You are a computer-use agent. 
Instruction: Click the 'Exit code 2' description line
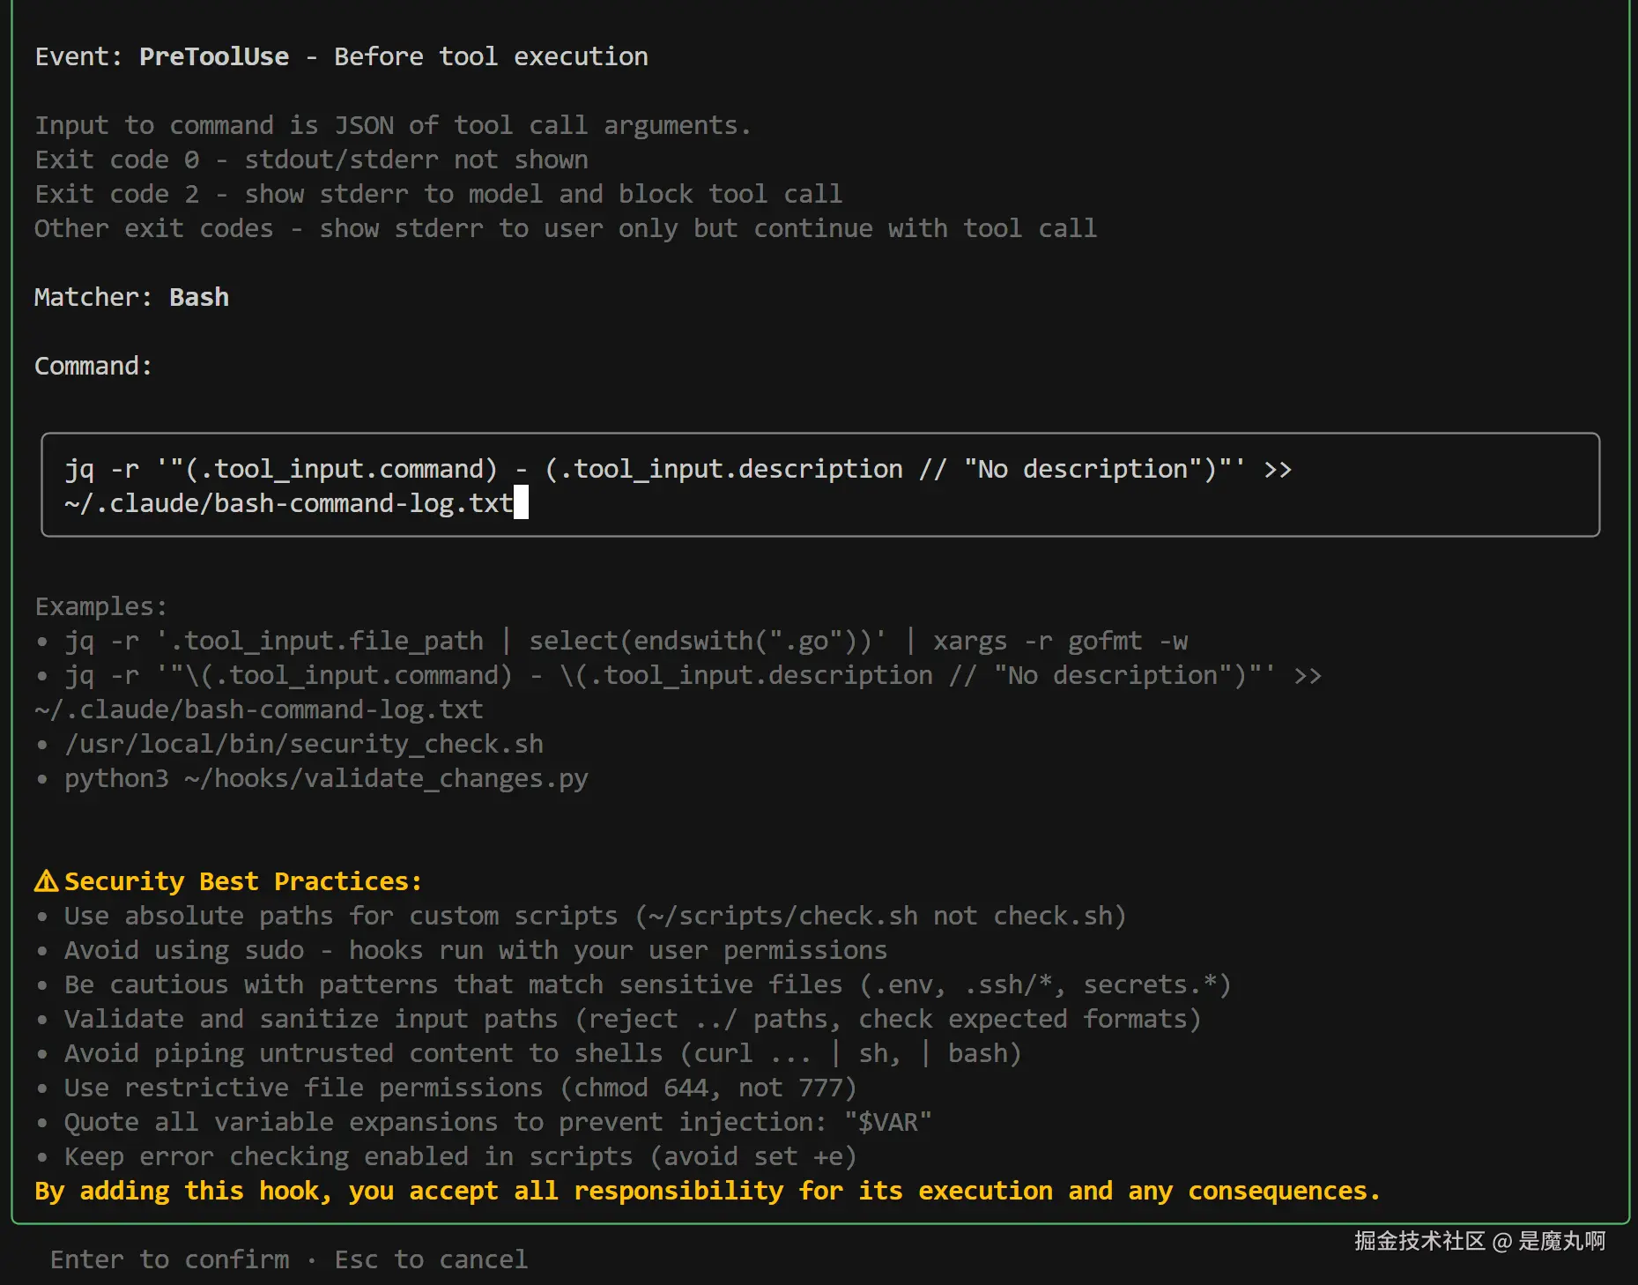tap(438, 194)
